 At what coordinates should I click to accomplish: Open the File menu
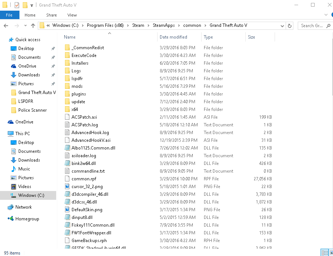coord(10,15)
